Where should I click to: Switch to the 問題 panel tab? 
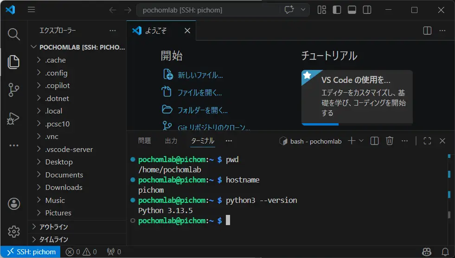145,141
